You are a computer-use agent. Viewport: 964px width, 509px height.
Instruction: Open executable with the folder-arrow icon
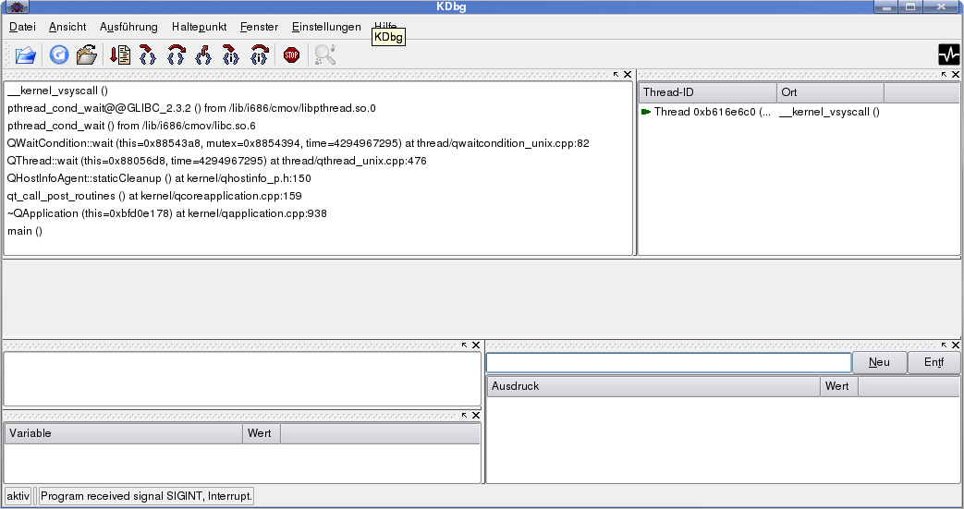pyautogui.click(x=87, y=55)
